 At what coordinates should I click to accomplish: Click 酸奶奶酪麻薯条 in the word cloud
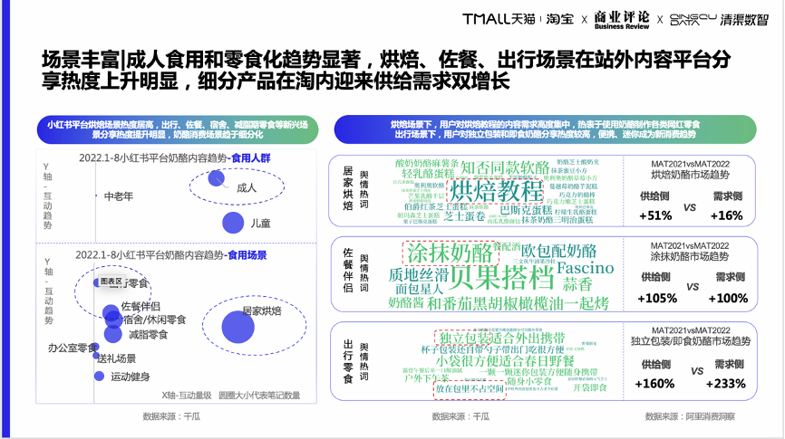point(427,163)
